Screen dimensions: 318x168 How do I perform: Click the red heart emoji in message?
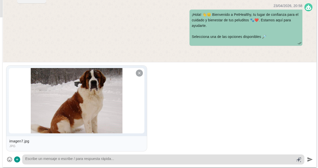pyautogui.click(x=257, y=20)
